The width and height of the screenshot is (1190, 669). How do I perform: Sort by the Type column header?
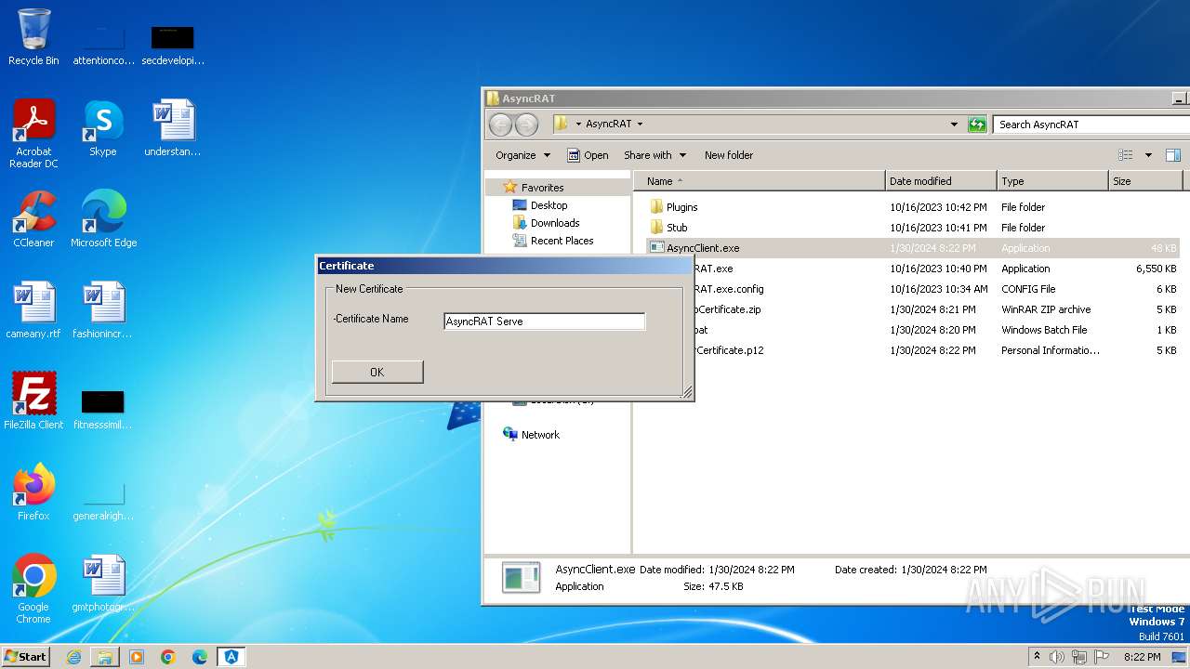coord(1053,181)
